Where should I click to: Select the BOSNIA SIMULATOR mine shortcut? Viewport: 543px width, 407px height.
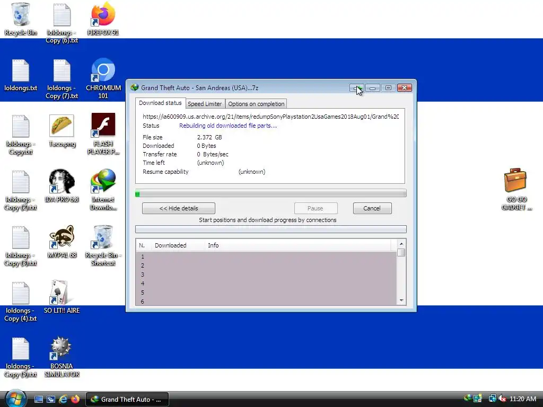[x=62, y=357]
